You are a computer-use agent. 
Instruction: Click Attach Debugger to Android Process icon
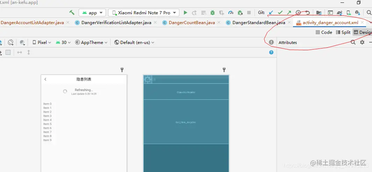tap(240, 13)
